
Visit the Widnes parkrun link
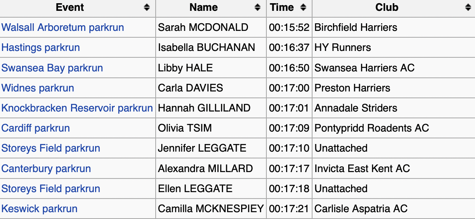coord(38,88)
